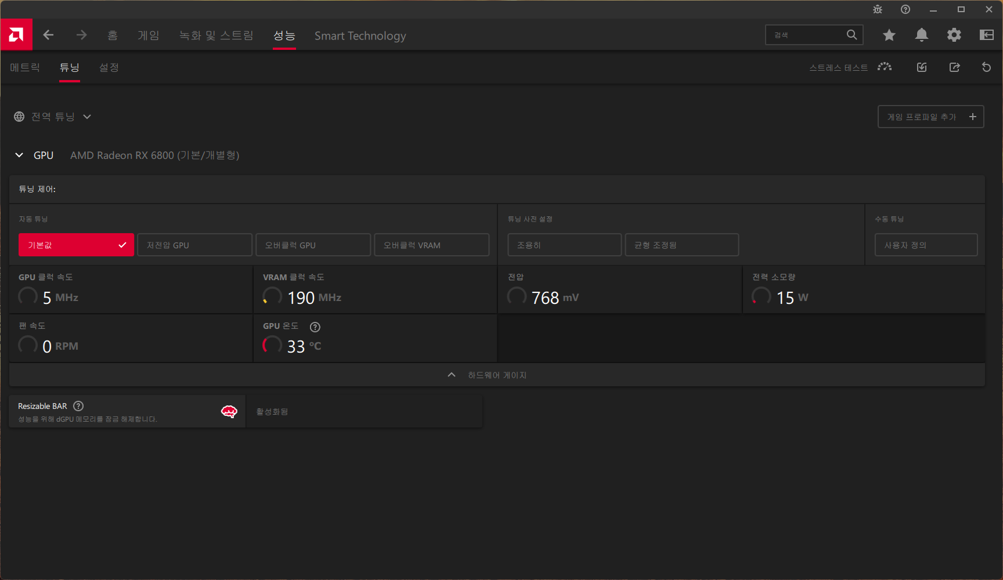Viewport: 1003px width, 580px height.
Task: Switch to the 튜닝 sub-tab
Action: click(x=69, y=67)
